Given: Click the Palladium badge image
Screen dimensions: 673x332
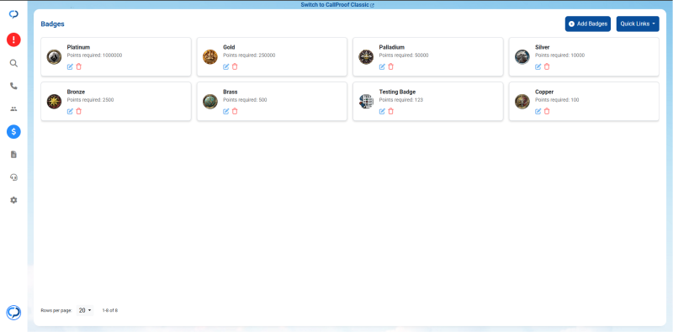Looking at the screenshot, I should pos(366,56).
